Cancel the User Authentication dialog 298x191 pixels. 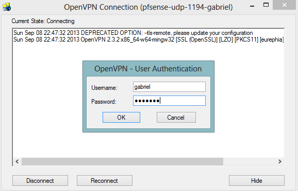tap(176, 118)
